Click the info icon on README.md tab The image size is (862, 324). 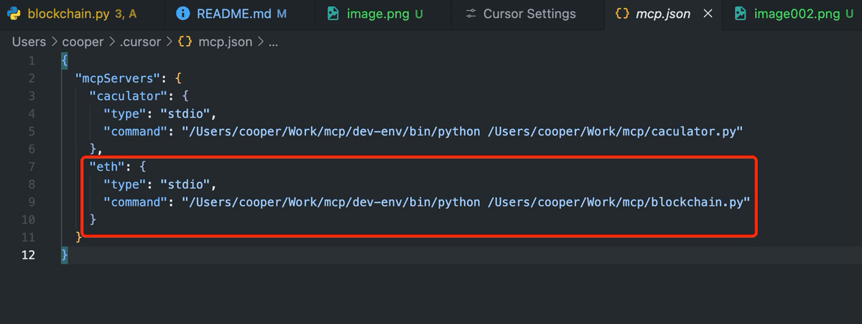pos(183,14)
